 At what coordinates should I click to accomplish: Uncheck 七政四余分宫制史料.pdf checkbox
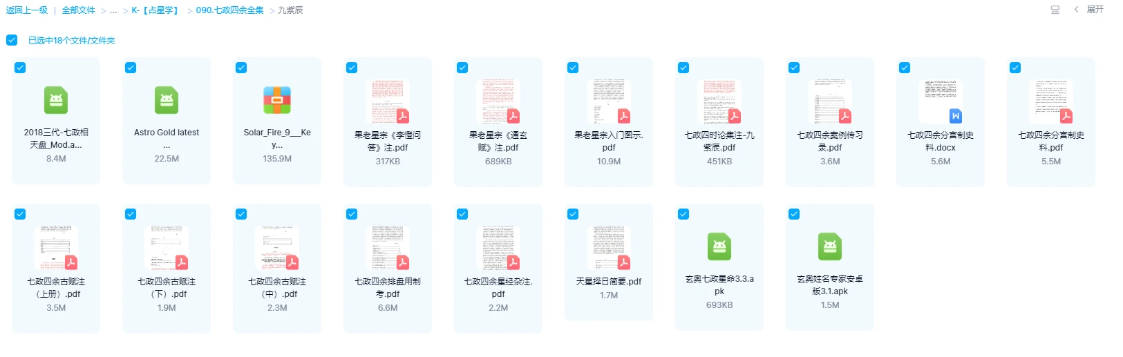click(x=1015, y=68)
